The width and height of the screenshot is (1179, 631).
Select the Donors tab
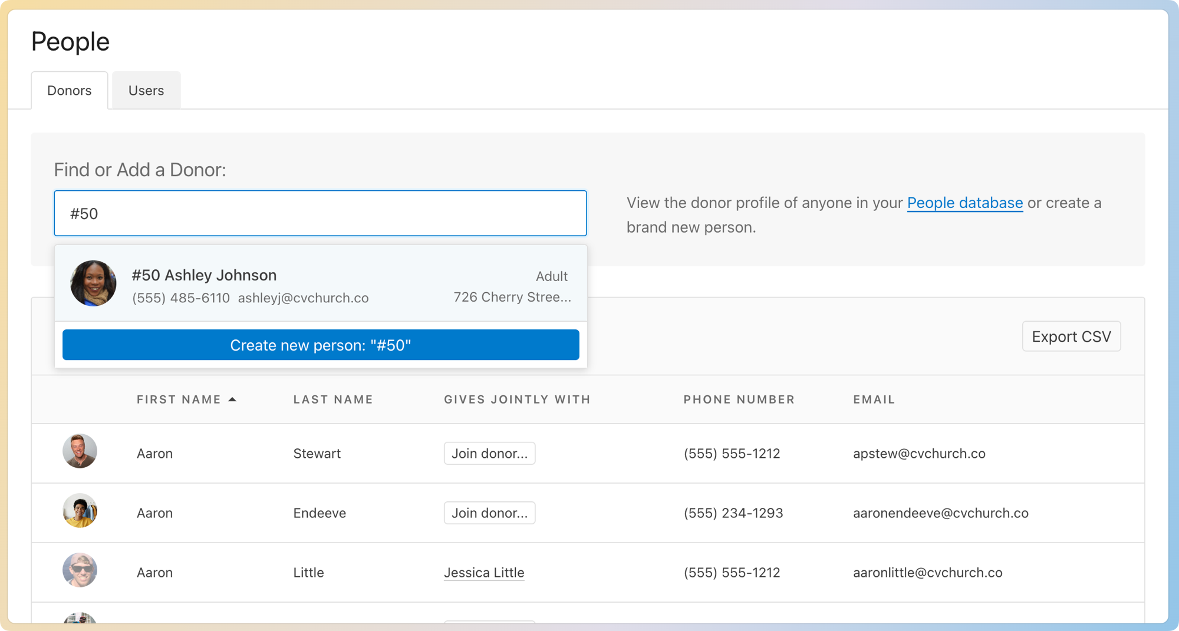click(70, 91)
